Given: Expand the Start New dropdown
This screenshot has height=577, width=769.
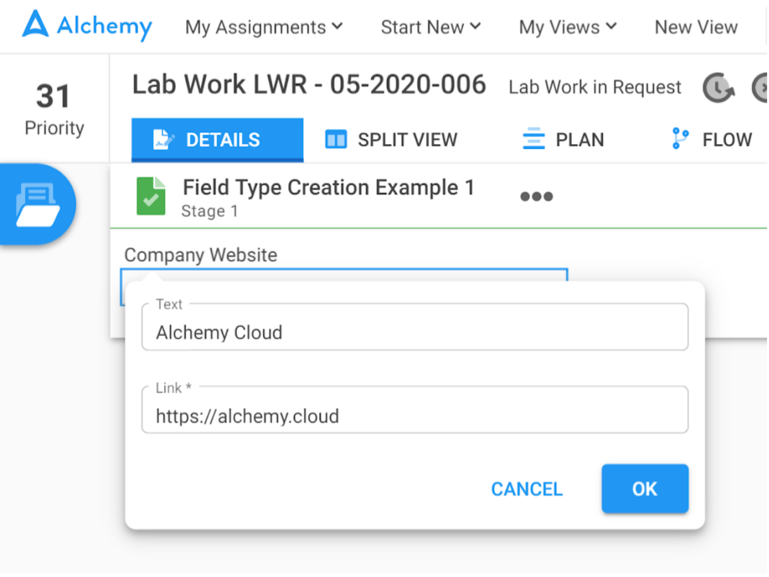Looking at the screenshot, I should pyautogui.click(x=430, y=27).
